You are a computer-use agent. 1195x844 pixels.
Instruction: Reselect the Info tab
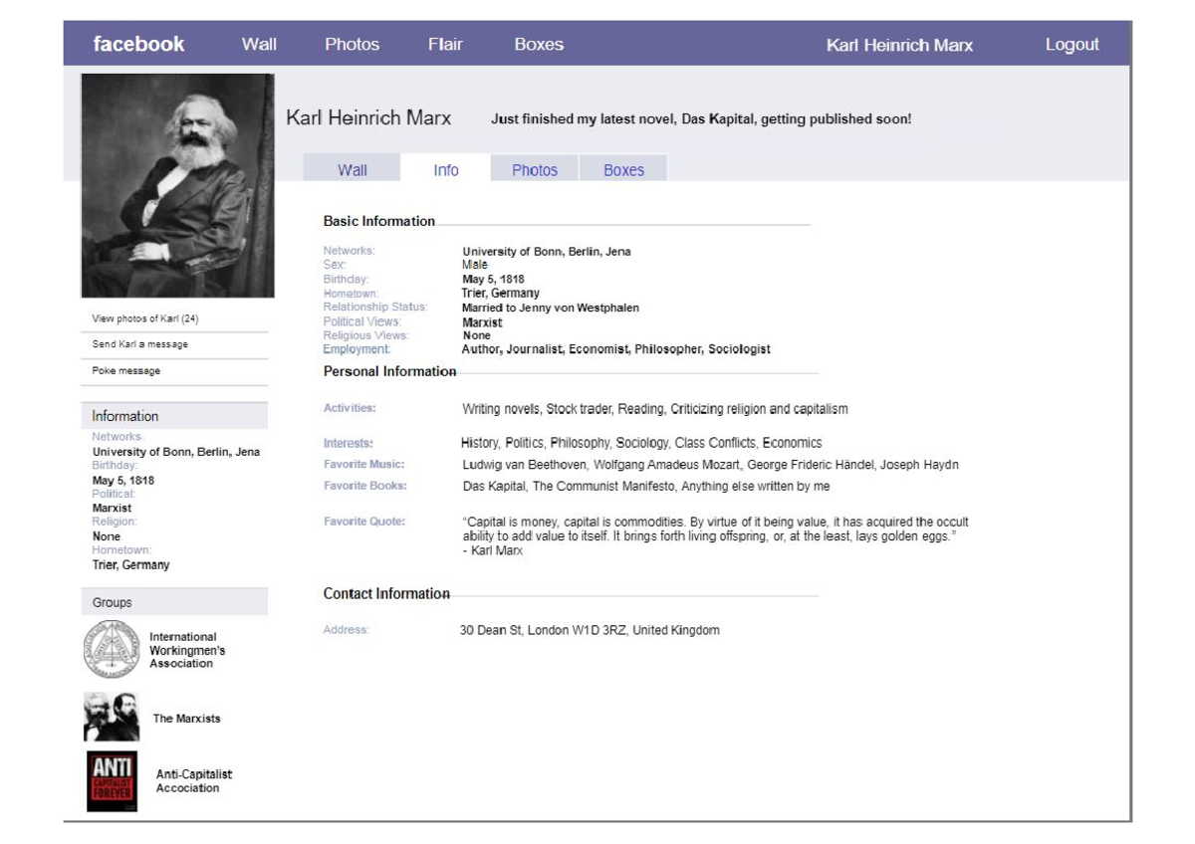(445, 169)
